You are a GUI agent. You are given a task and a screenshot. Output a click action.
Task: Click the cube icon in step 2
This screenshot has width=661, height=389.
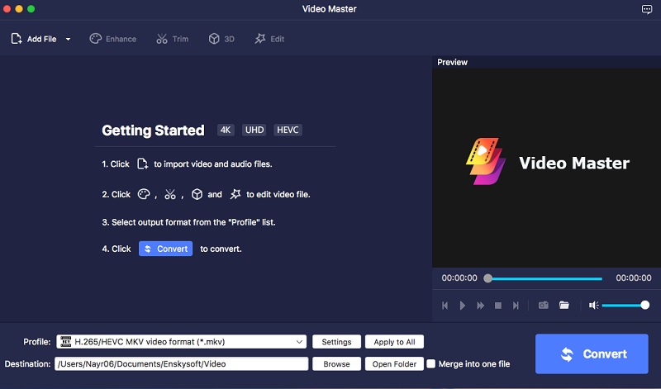[197, 194]
